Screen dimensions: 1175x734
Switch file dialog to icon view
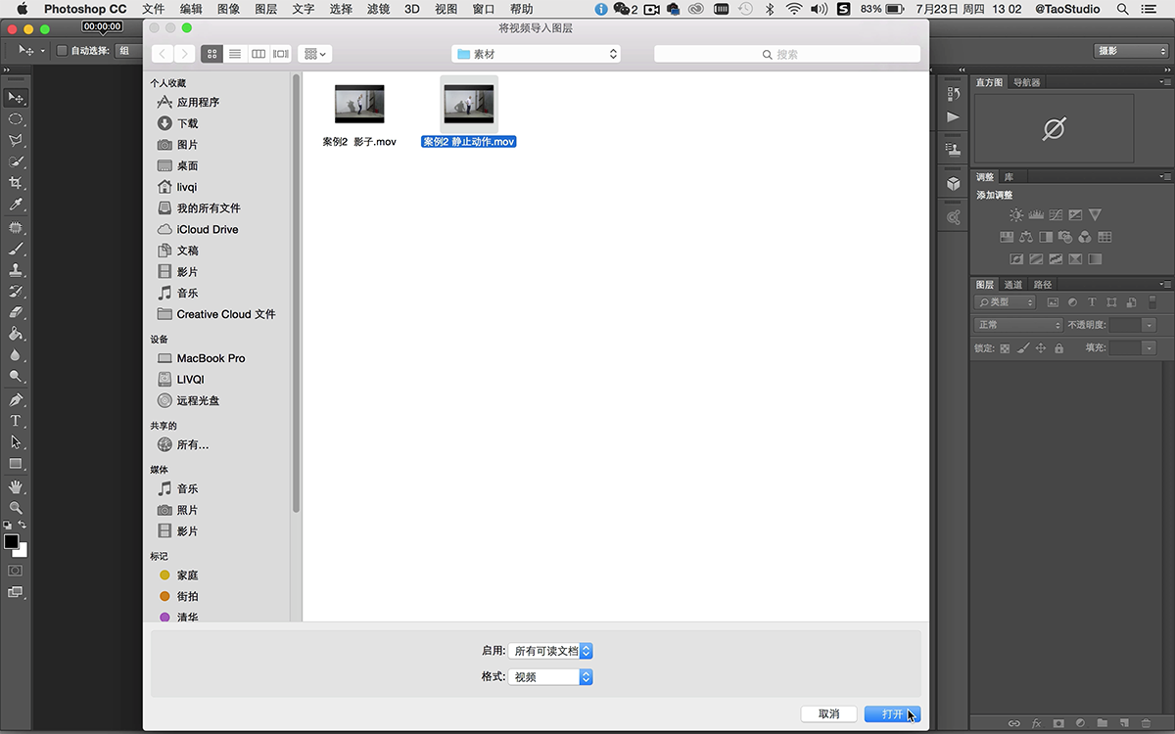(211, 54)
